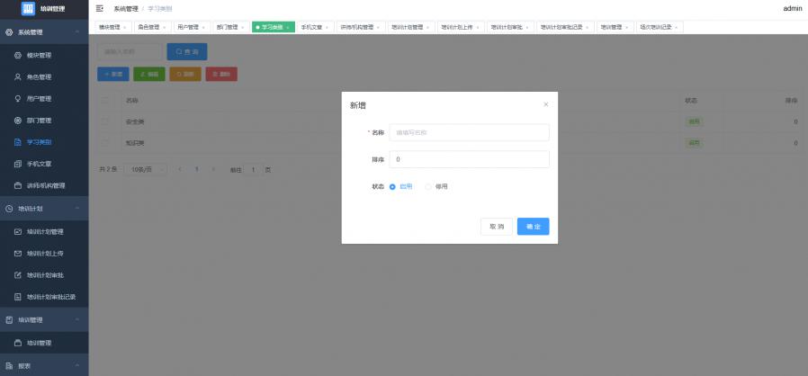Click the 名称 input field in dialog
808x376 pixels.
pyautogui.click(x=468, y=132)
